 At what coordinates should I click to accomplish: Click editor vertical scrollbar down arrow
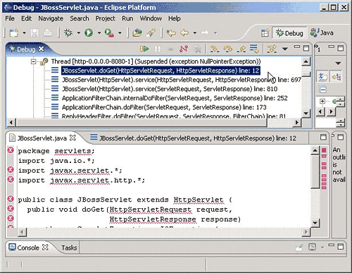point(315,222)
